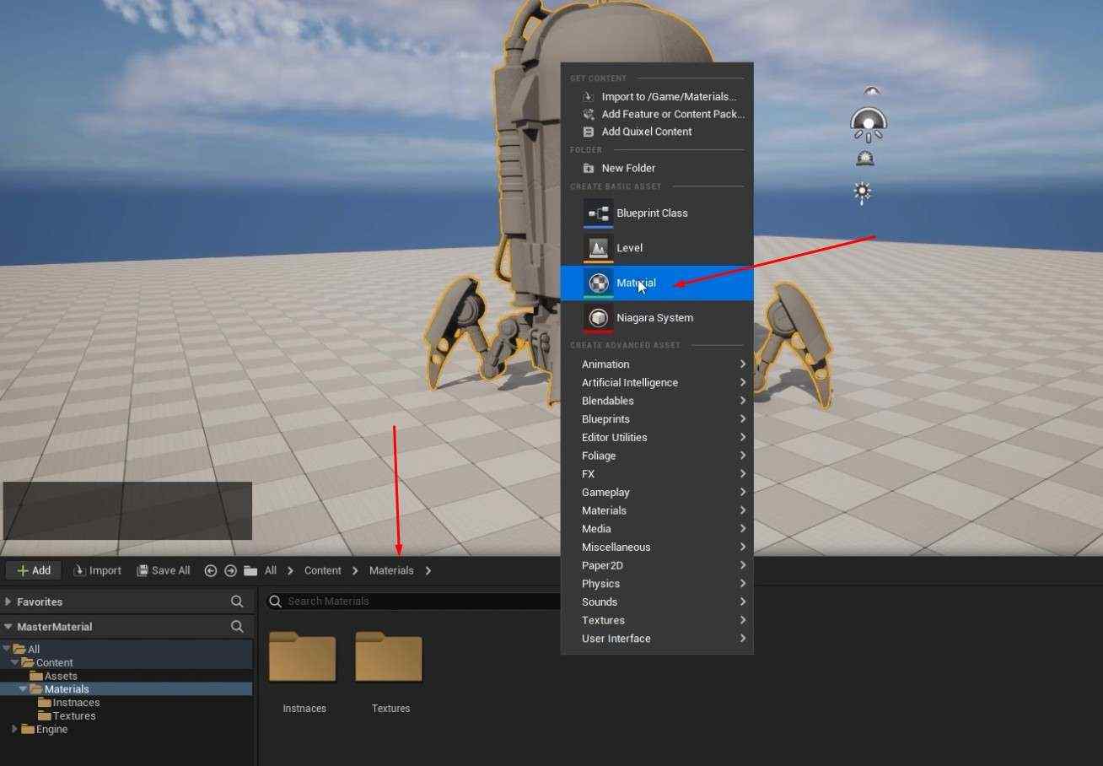This screenshot has height=766, width=1103.
Task: Click the Import button in toolbar
Action: pyautogui.click(x=98, y=571)
